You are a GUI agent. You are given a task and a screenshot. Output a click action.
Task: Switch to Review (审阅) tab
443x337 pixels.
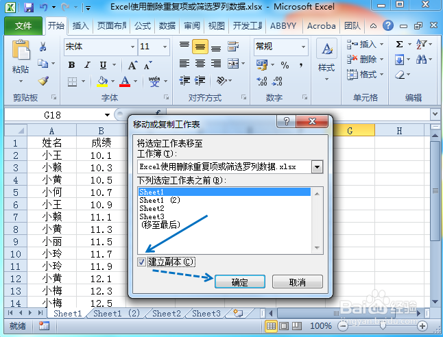tap(192, 26)
